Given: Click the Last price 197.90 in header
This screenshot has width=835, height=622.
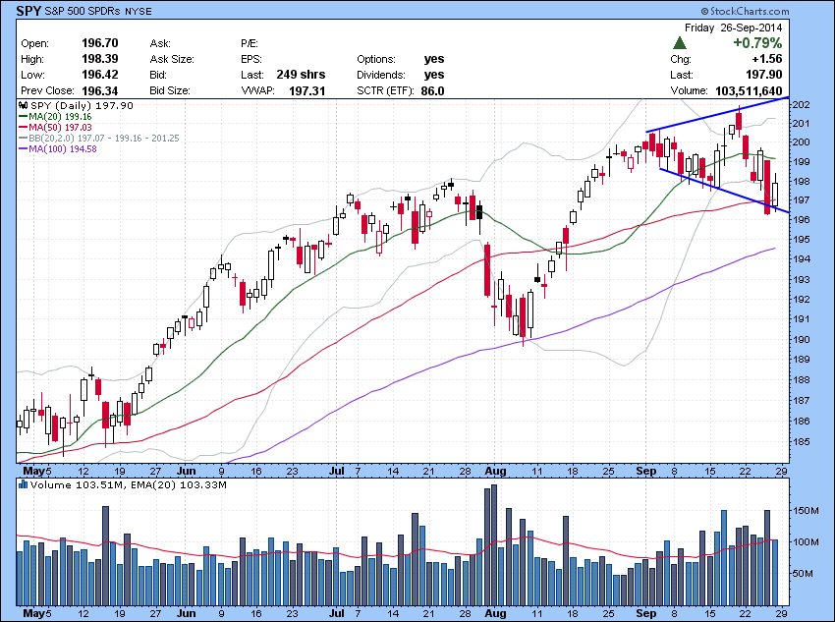Looking at the screenshot, I should [x=763, y=75].
